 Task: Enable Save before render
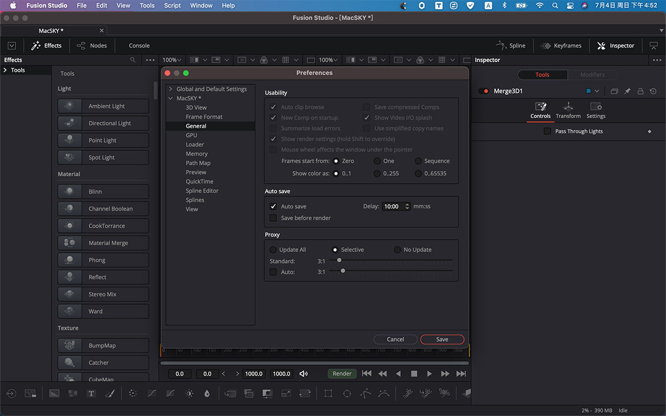coord(273,218)
